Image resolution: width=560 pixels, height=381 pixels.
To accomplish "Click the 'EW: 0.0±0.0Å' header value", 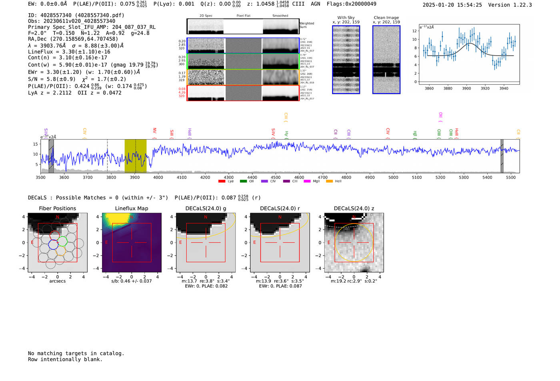I will (48, 4).
